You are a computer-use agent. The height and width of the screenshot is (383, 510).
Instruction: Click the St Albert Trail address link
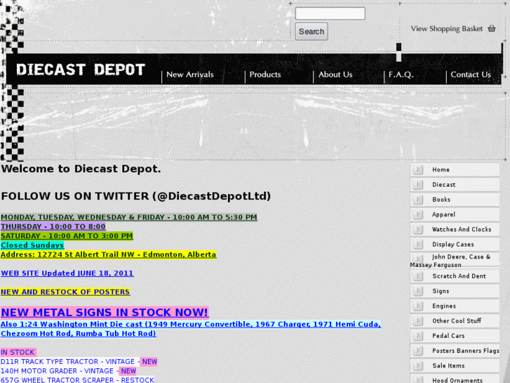coord(108,254)
